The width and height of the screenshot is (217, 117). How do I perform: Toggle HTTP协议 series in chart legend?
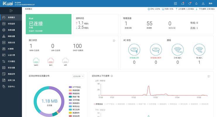tap(109, 104)
